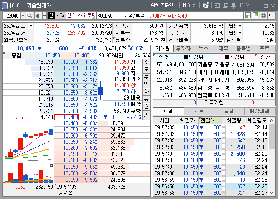
Task: Click the 9,990 bid price row
Action: (66, 180)
